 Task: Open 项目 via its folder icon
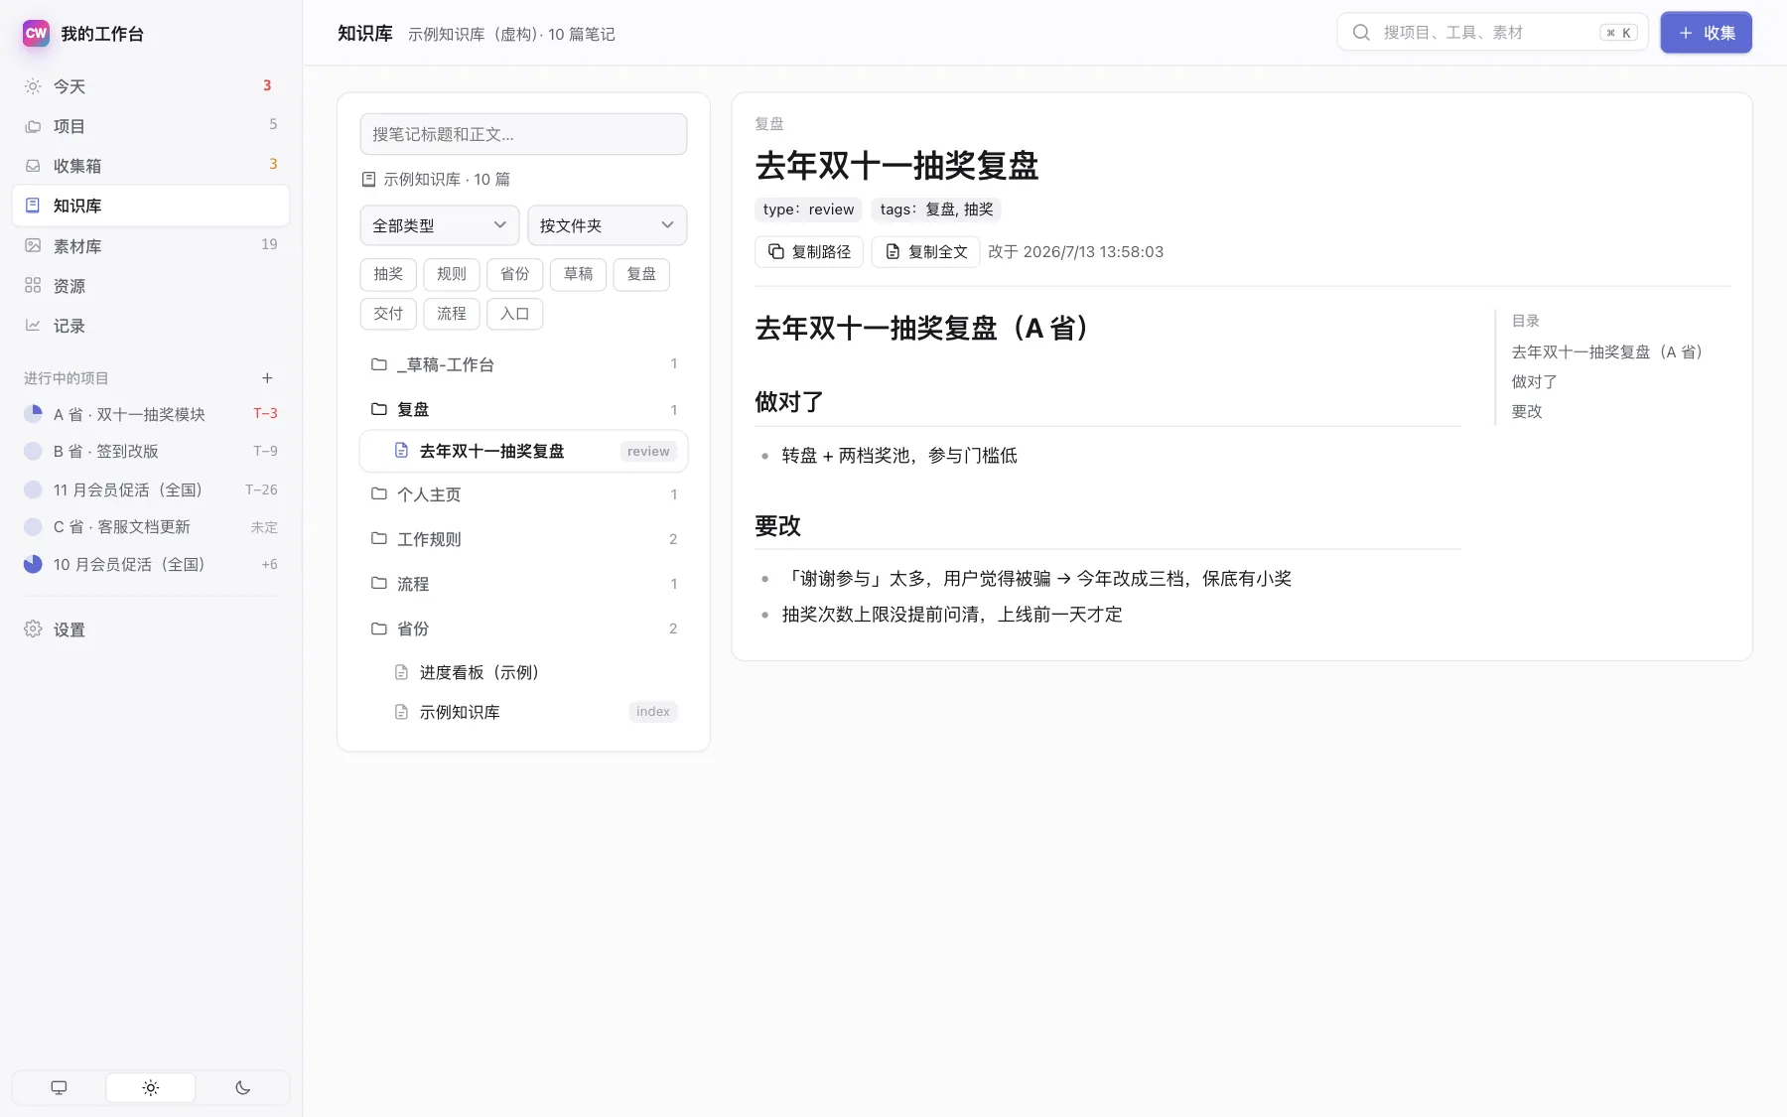click(33, 126)
